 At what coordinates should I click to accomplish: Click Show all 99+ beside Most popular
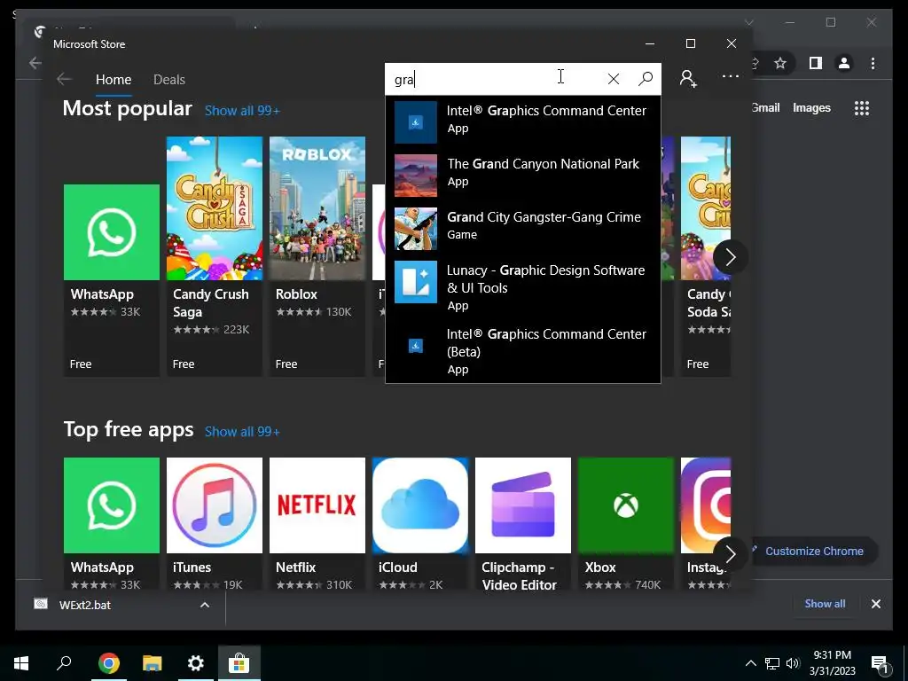pos(242,111)
